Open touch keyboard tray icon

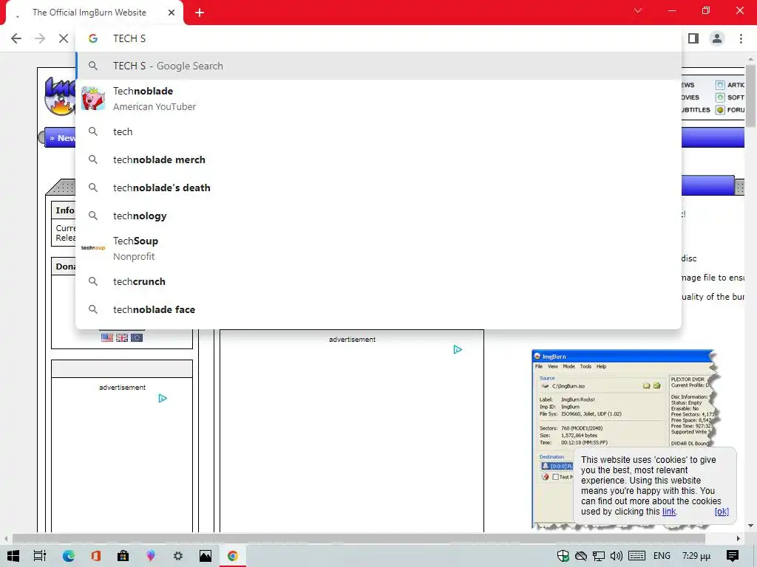click(637, 556)
